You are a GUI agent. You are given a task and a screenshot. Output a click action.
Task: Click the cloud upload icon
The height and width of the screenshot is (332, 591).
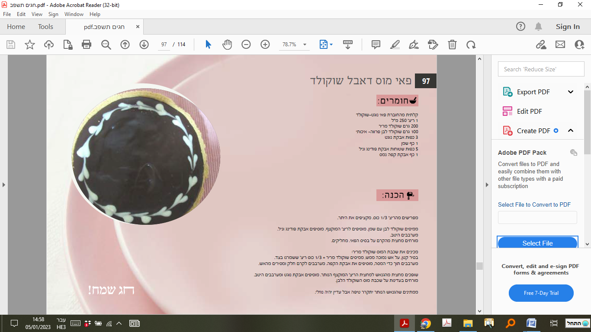[x=48, y=45]
